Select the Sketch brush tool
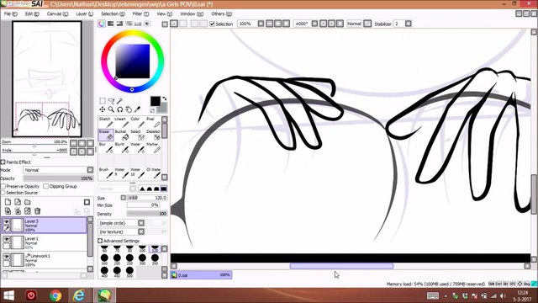 [x=106, y=122]
